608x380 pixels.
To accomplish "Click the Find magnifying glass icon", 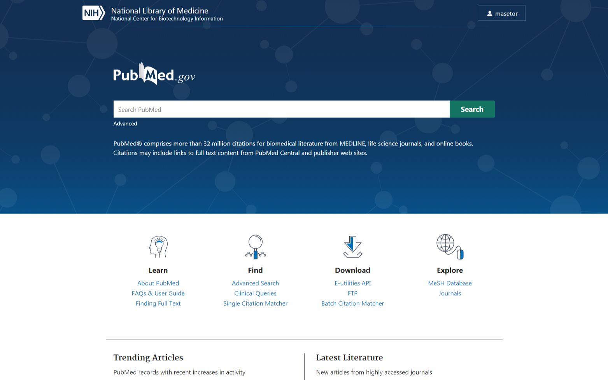I will [x=256, y=247].
